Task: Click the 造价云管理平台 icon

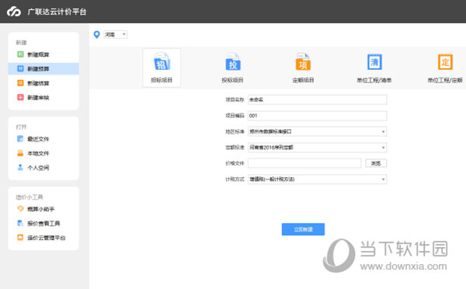Action: click(x=20, y=237)
